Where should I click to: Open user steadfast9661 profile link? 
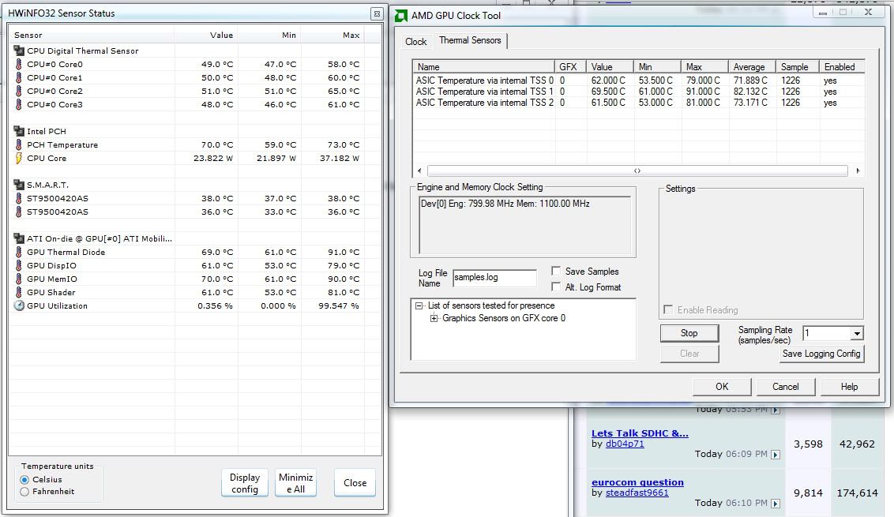point(637,493)
